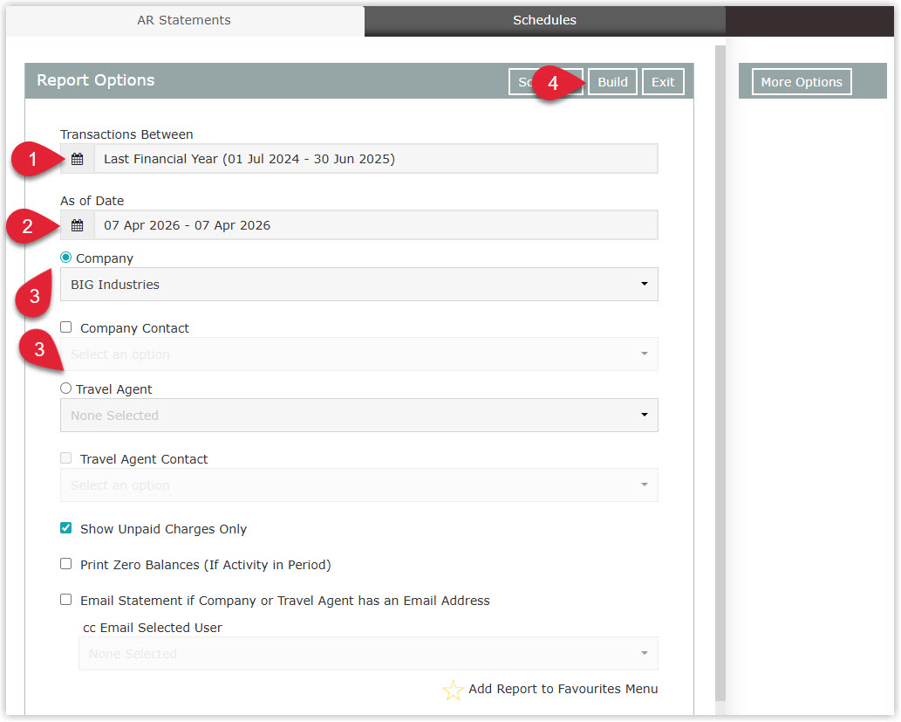
Task: Click the Build button
Action: (612, 82)
